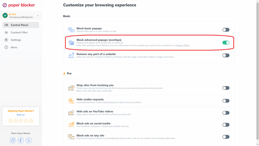Open the Privacy Policy link
Image resolution: width=259 pixels, height=146 pixels.
[183, 45]
